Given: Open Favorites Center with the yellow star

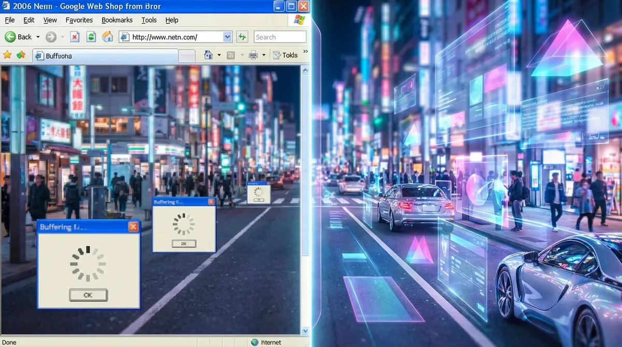Looking at the screenshot, I should point(7,55).
